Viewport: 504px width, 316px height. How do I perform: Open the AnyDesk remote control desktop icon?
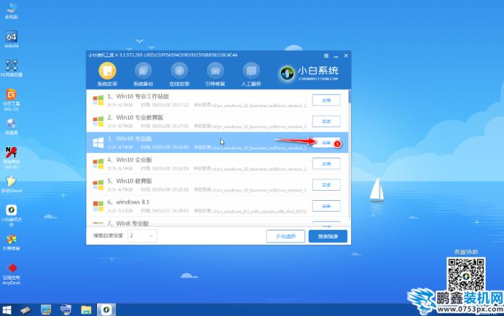pos(11,274)
